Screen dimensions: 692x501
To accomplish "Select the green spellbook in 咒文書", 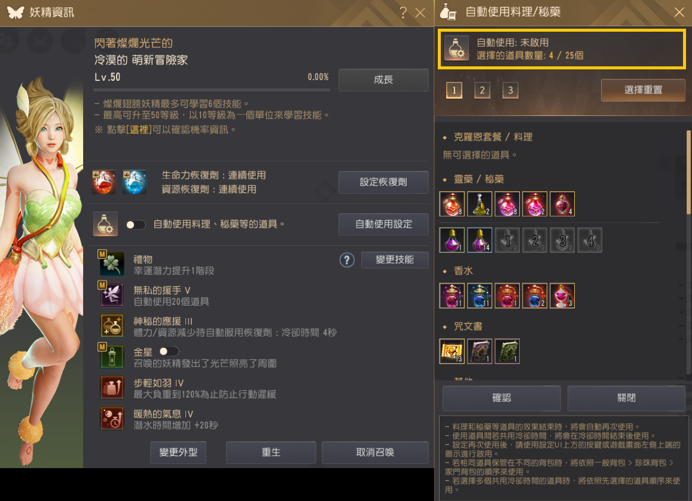I will pyautogui.click(x=507, y=351).
